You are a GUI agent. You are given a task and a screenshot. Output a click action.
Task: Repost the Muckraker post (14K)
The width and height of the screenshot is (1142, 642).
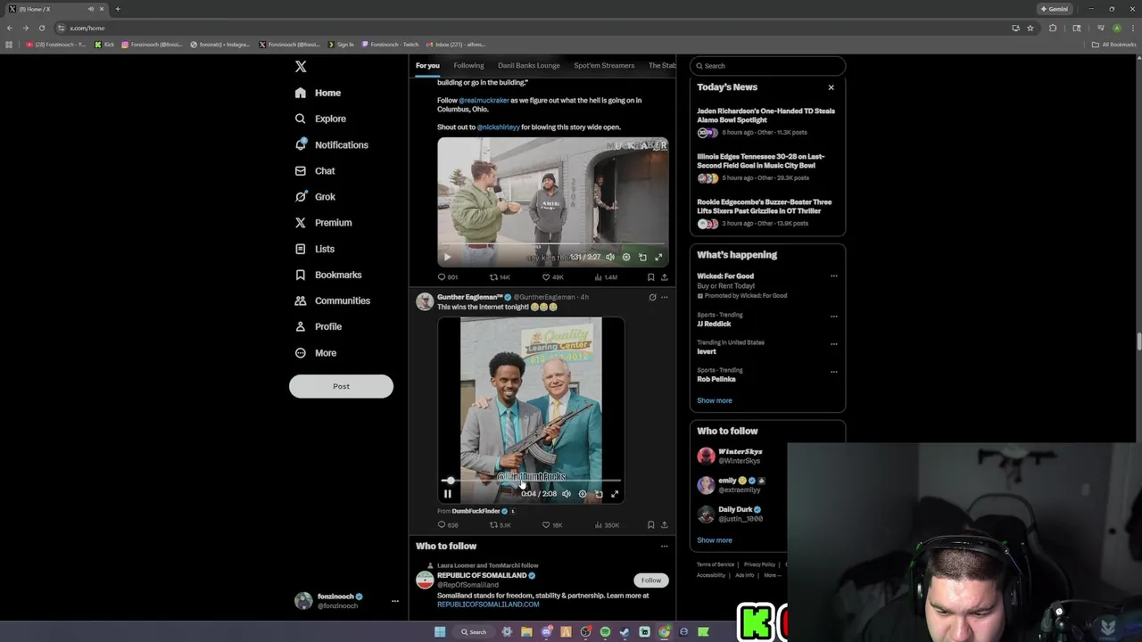pyautogui.click(x=500, y=277)
